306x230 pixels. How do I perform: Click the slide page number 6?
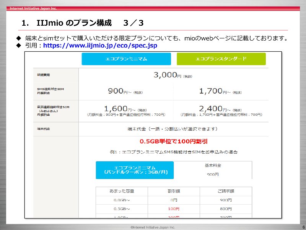pyautogui.click(x=304, y=227)
